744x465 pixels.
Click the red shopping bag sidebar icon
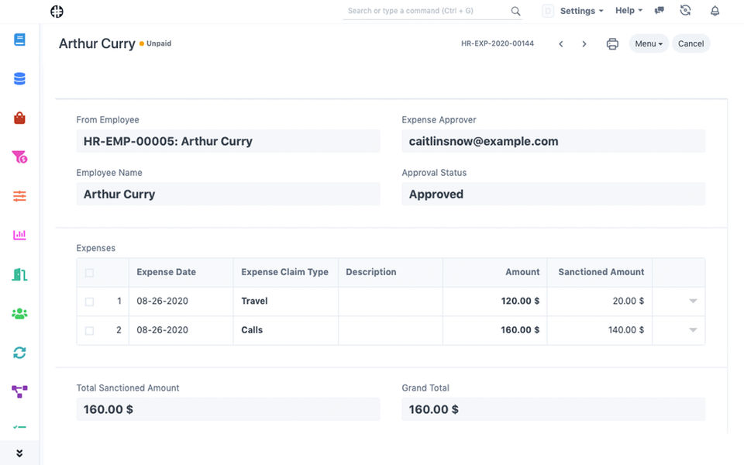19,118
